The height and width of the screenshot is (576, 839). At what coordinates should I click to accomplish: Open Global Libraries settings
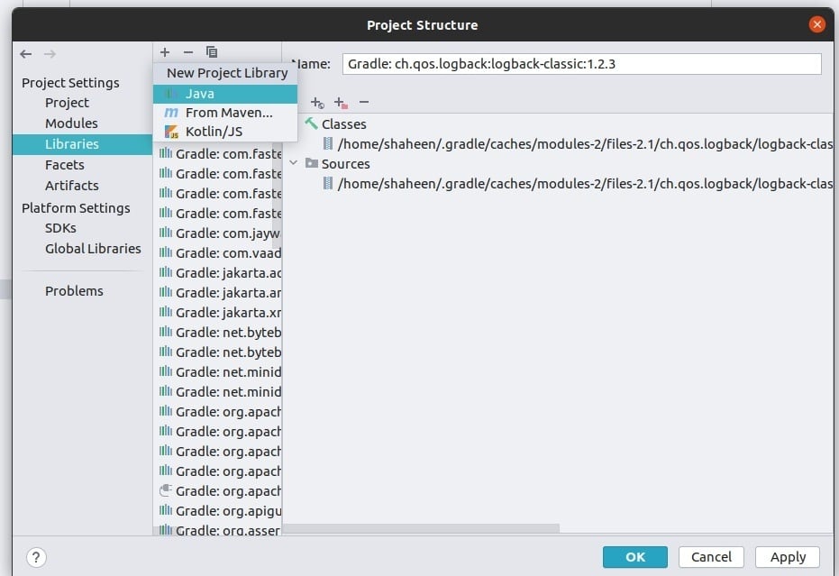tap(93, 249)
